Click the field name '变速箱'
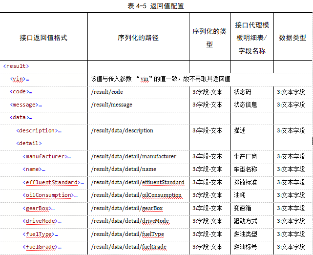This screenshot has width=313, height=255. [242, 208]
